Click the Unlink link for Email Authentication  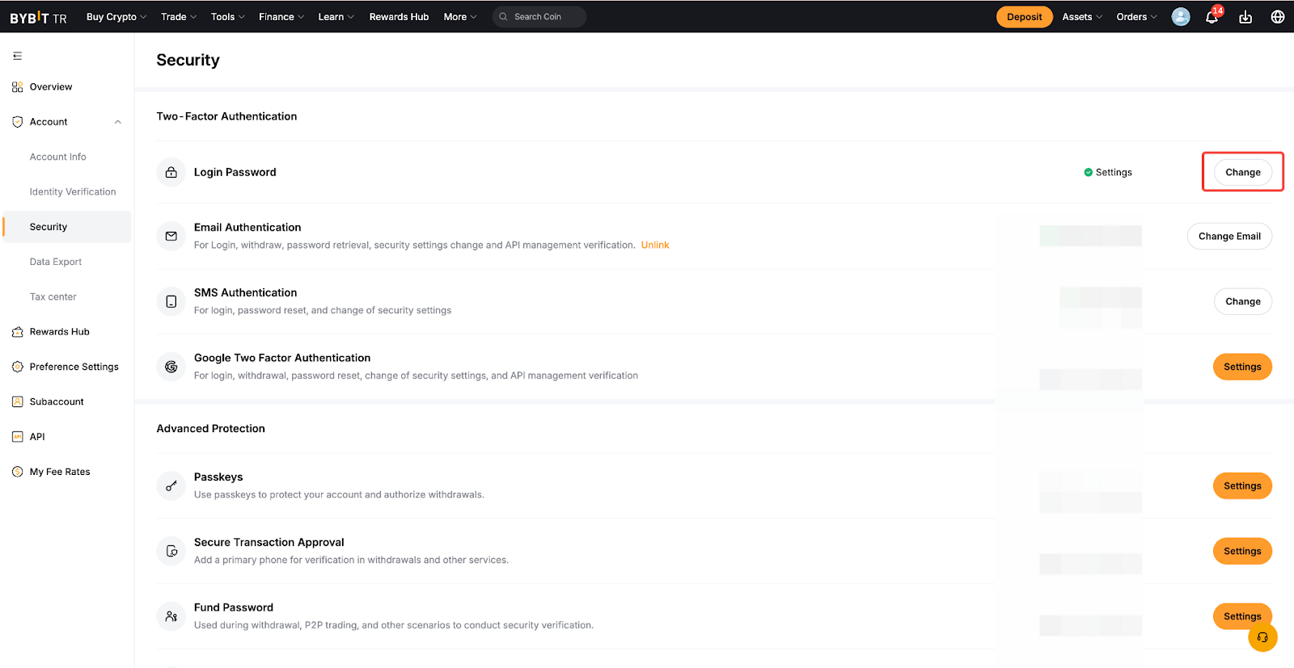pos(655,246)
